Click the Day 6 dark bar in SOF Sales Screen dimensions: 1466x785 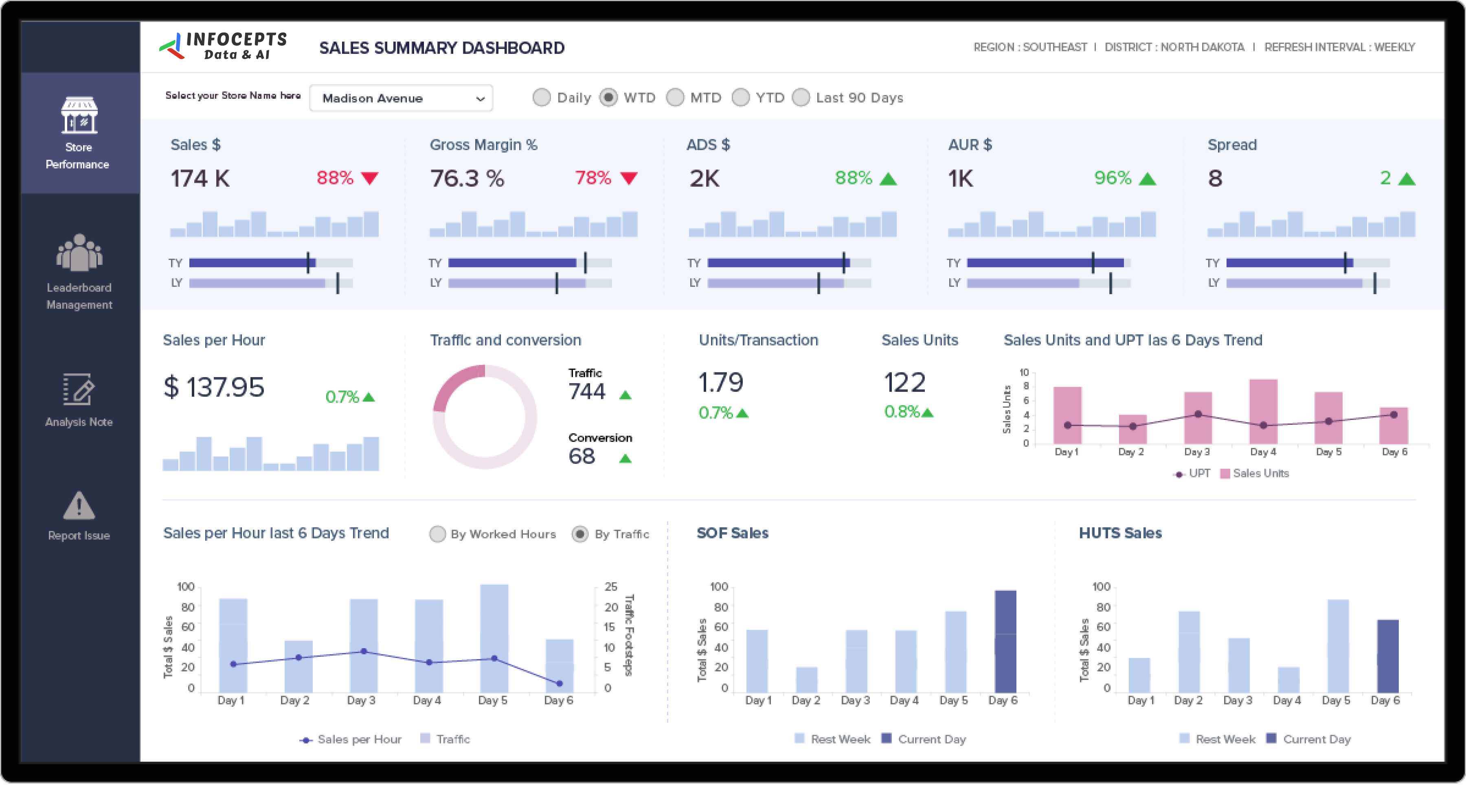(1005, 642)
